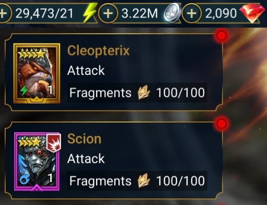
Task: Tap Cleopterix fragment shard icon
Action: coord(144,92)
